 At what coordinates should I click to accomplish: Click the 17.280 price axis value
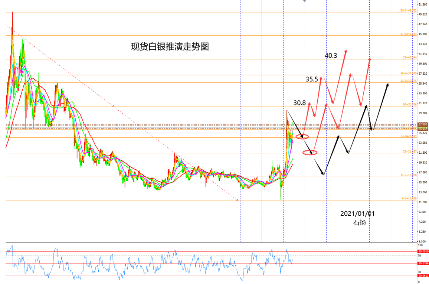423,172
